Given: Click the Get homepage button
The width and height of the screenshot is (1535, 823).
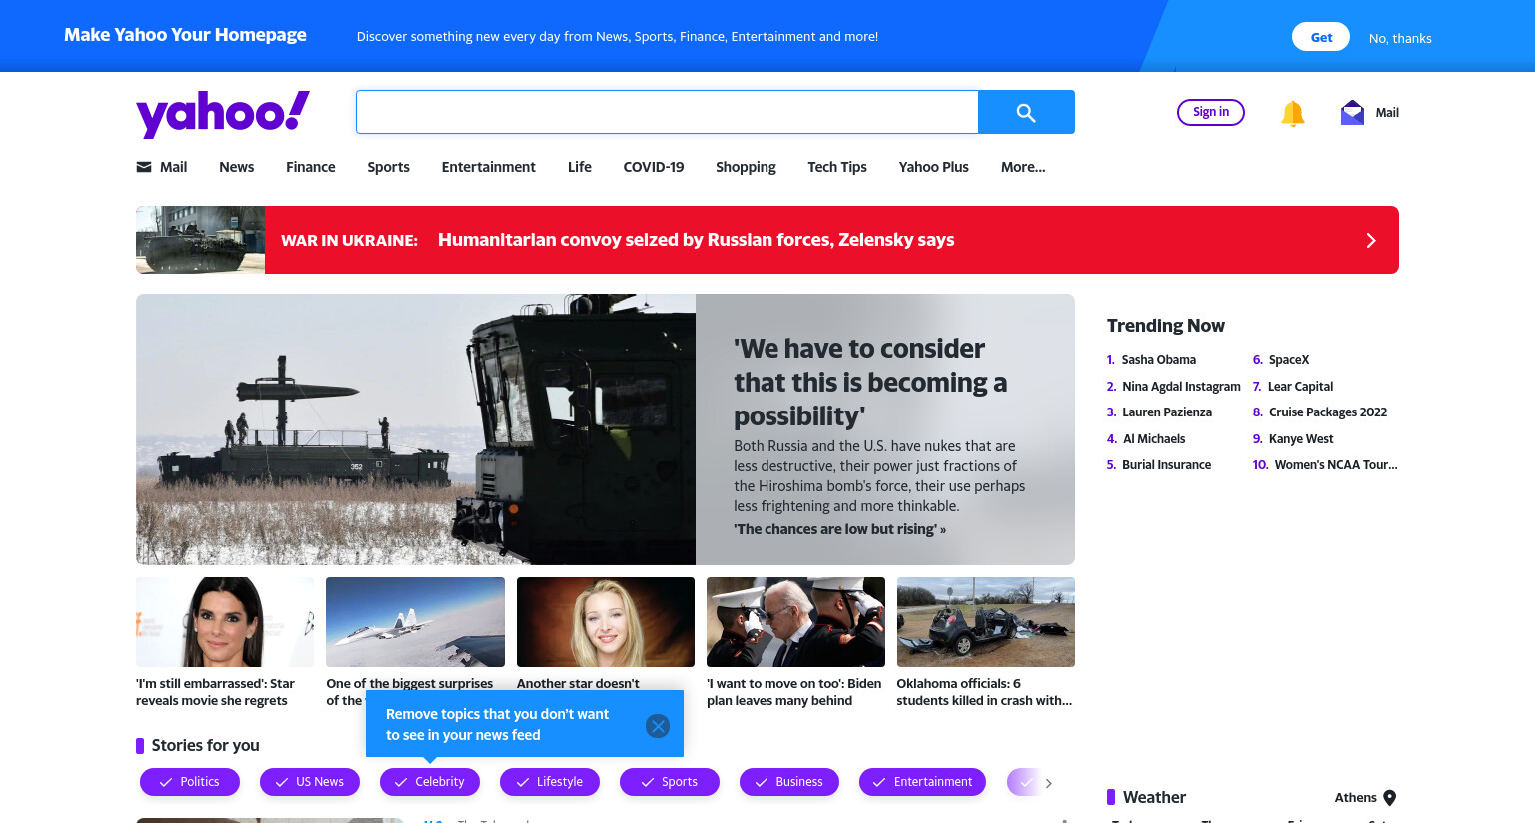Looking at the screenshot, I should (1321, 37).
